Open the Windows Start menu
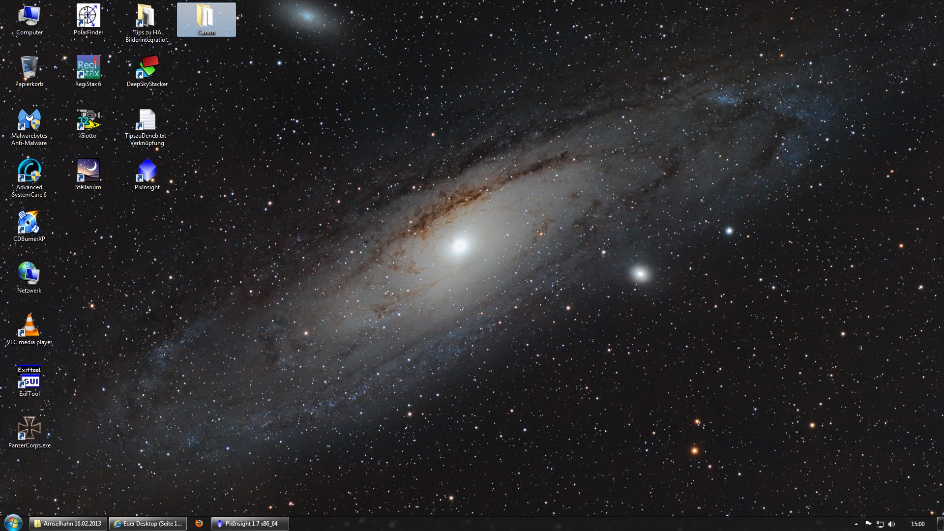944x531 pixels. 13,523
